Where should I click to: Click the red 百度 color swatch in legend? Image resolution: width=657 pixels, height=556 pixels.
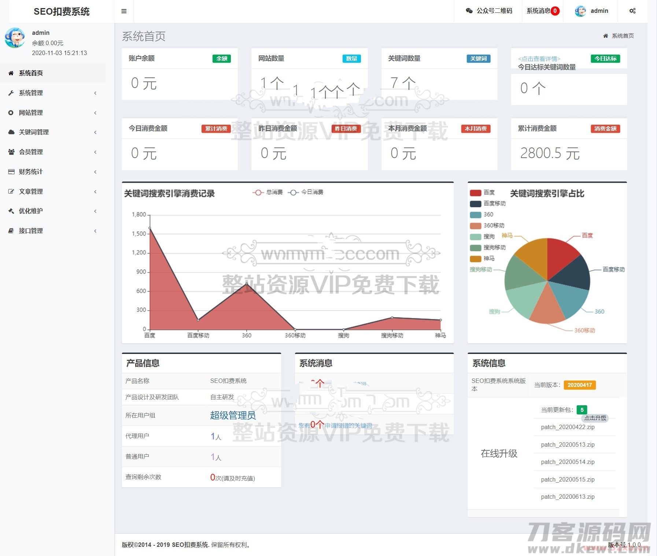(475, 192)
